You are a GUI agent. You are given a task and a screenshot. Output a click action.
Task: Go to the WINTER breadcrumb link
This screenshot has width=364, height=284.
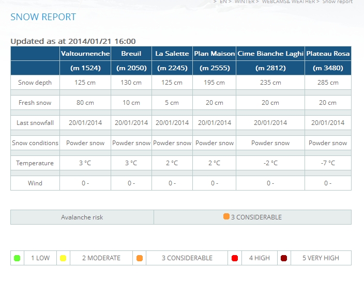[x=245, y=2]
